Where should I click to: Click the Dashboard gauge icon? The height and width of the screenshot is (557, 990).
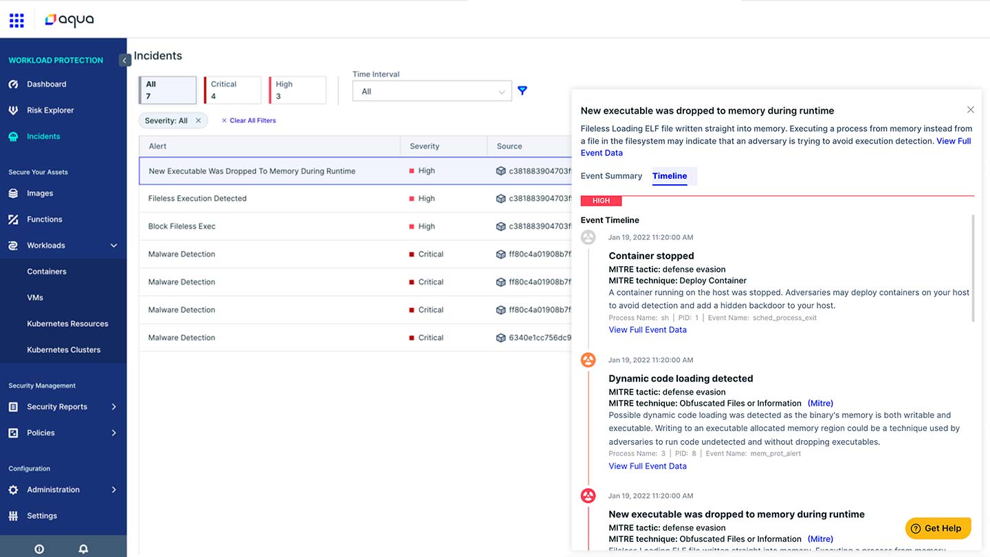[13, 84]
